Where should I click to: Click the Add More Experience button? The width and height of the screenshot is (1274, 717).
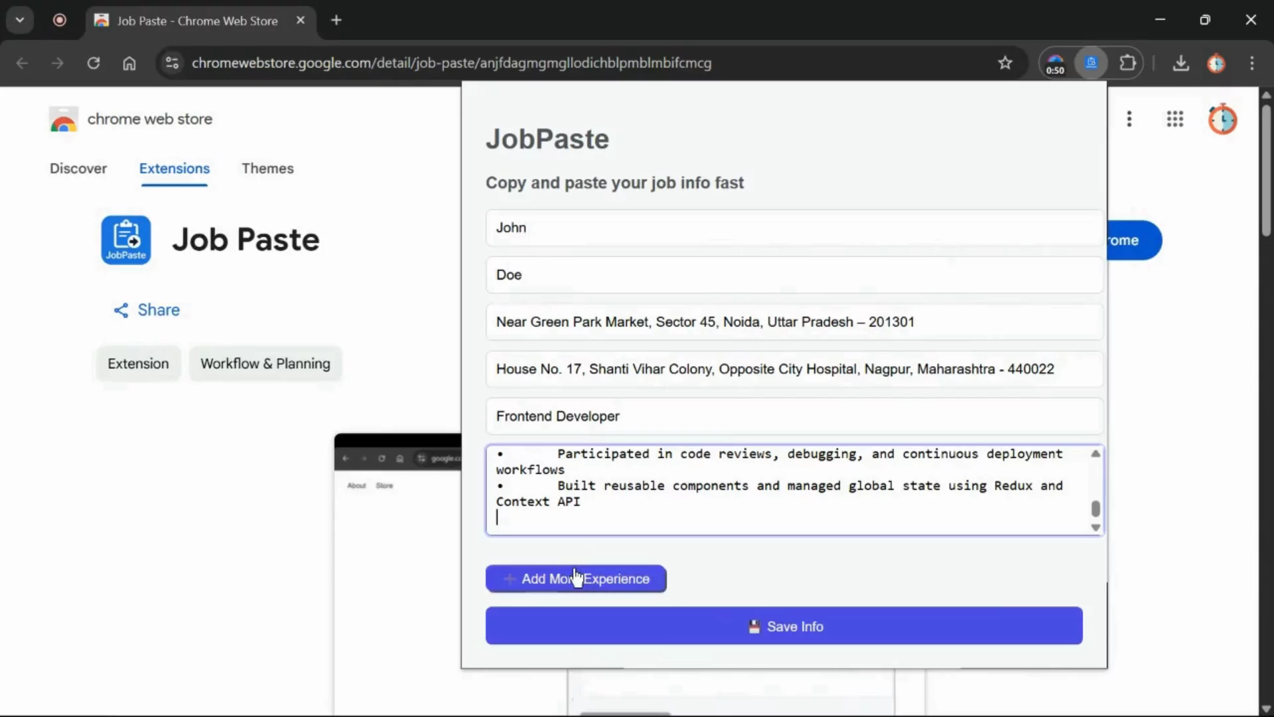click(x=575, y=578)
